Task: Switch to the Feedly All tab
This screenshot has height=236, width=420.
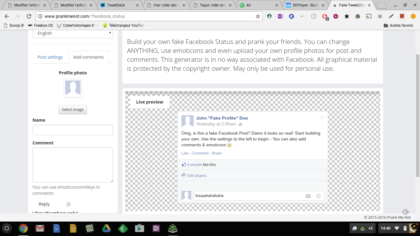Action: pos(259,5)
